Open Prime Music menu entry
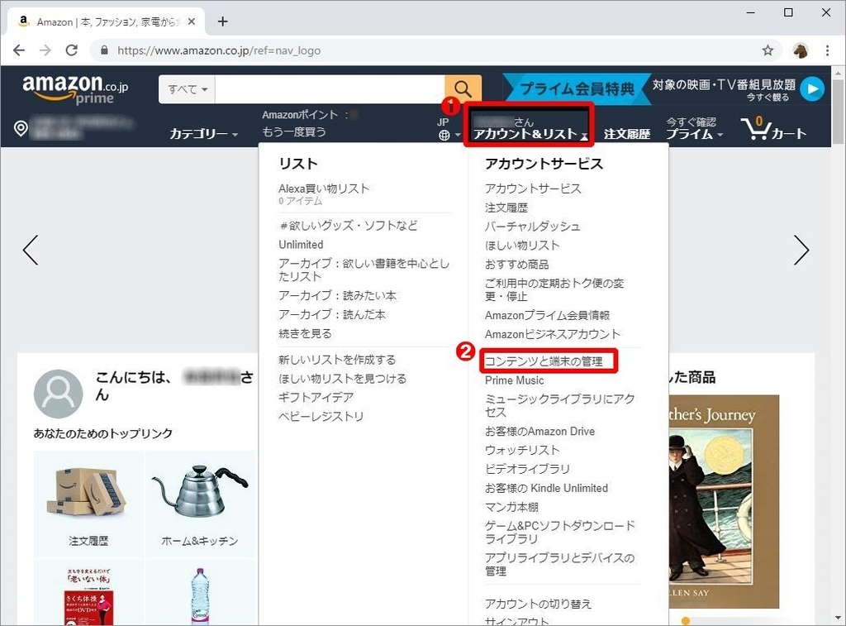 click(x=514, y=380)
